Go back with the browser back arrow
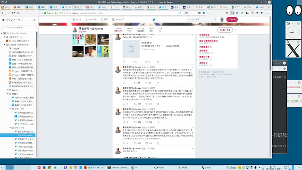This screenshot has width=302, height=170. 3,13
